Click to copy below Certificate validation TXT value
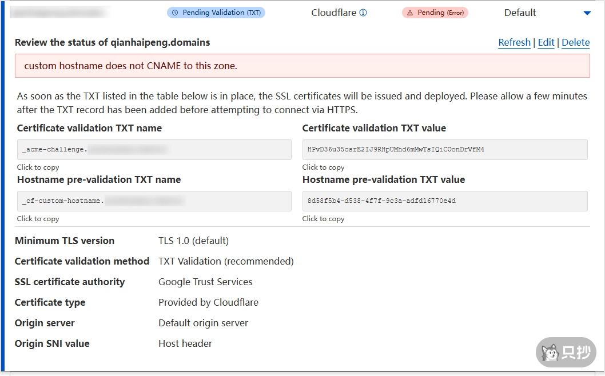This screenshot has height=376, width=605. (x=323, y=167)
